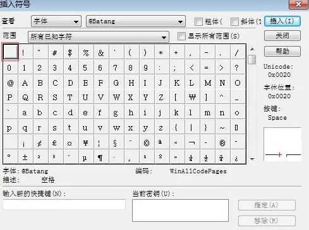Toggle the 斜体 italic checkbox
This screenshot has width=309, height=230.
coord(234,21)
